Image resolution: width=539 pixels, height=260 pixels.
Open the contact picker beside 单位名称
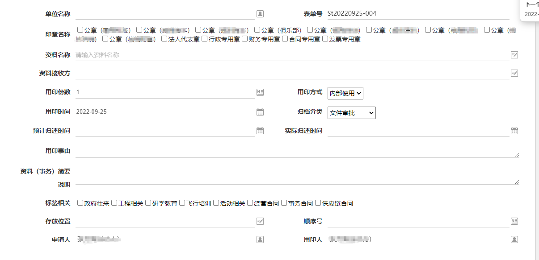click(260, 13)
